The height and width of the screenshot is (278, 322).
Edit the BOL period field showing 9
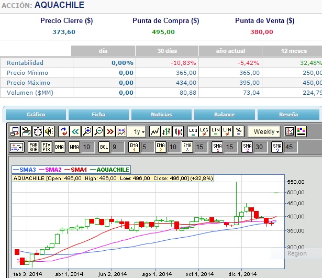(118, 147)
